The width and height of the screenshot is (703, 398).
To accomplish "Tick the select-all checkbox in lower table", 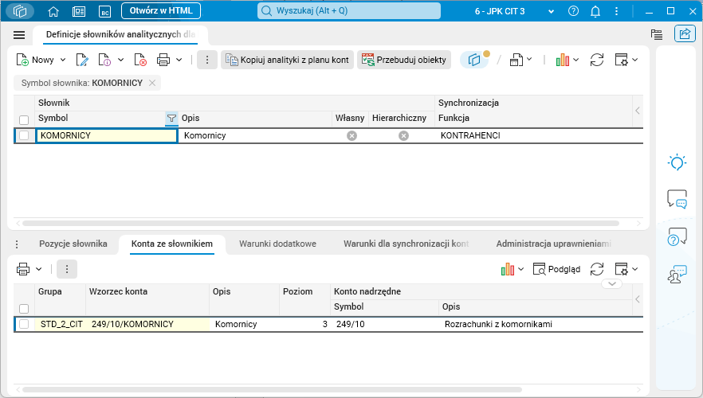I will (24, 309).
